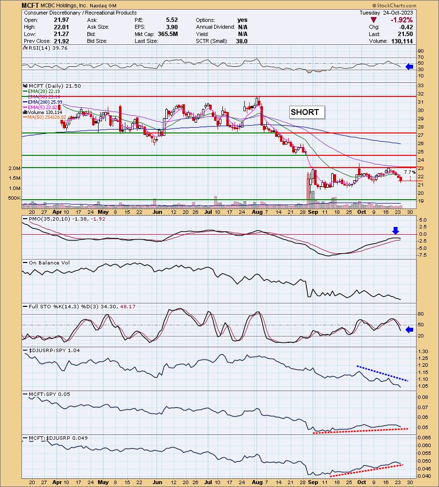The image size is (439, 487).
Task: Click the header Volume value 130,114
Action: (x=402, y=41)
